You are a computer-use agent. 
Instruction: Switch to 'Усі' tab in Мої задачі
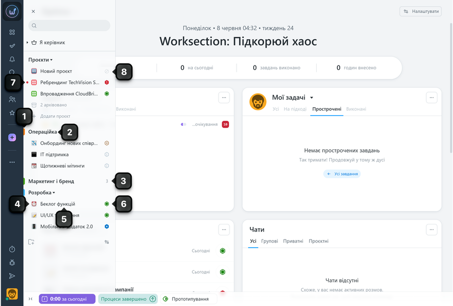click(276, 109)
